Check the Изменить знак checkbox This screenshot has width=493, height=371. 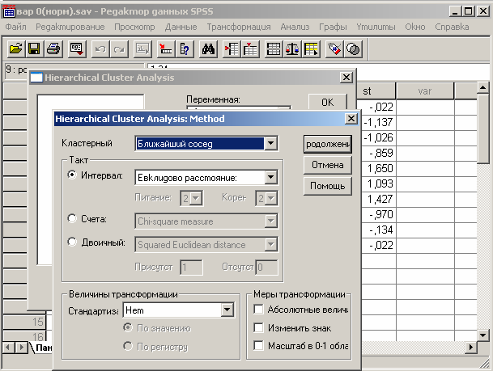pos(258,327)
